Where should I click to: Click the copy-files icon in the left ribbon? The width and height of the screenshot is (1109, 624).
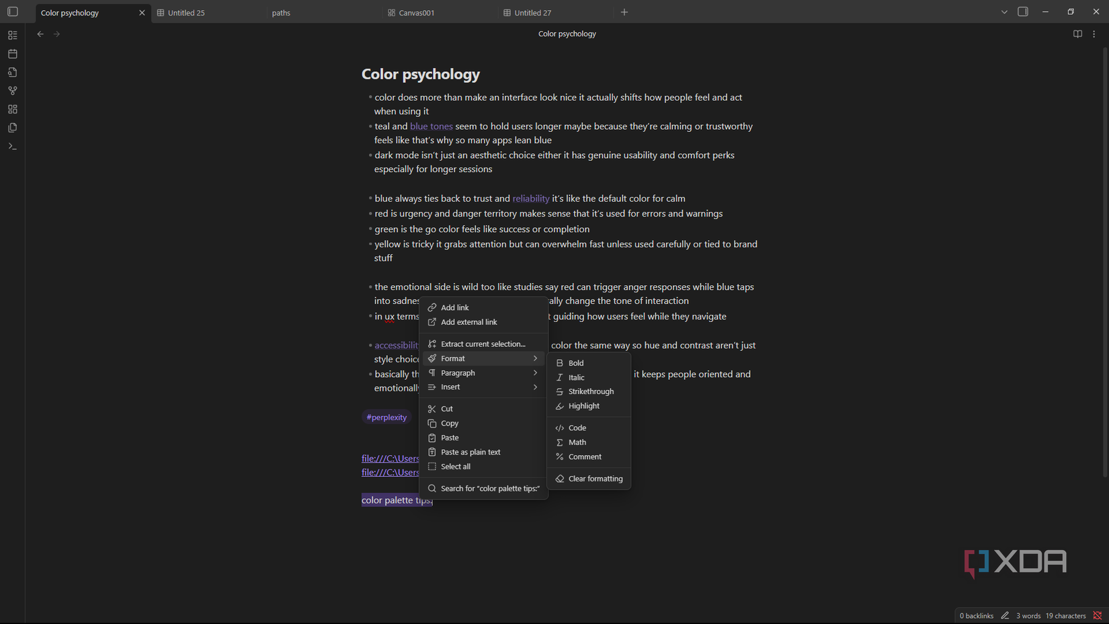pyautogui.click(x=12, y=127)
